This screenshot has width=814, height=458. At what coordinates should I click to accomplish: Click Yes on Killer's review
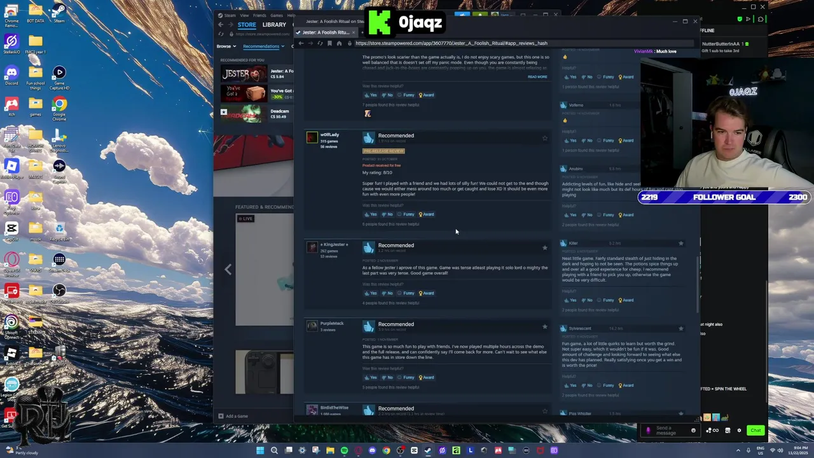click(570, 300)
